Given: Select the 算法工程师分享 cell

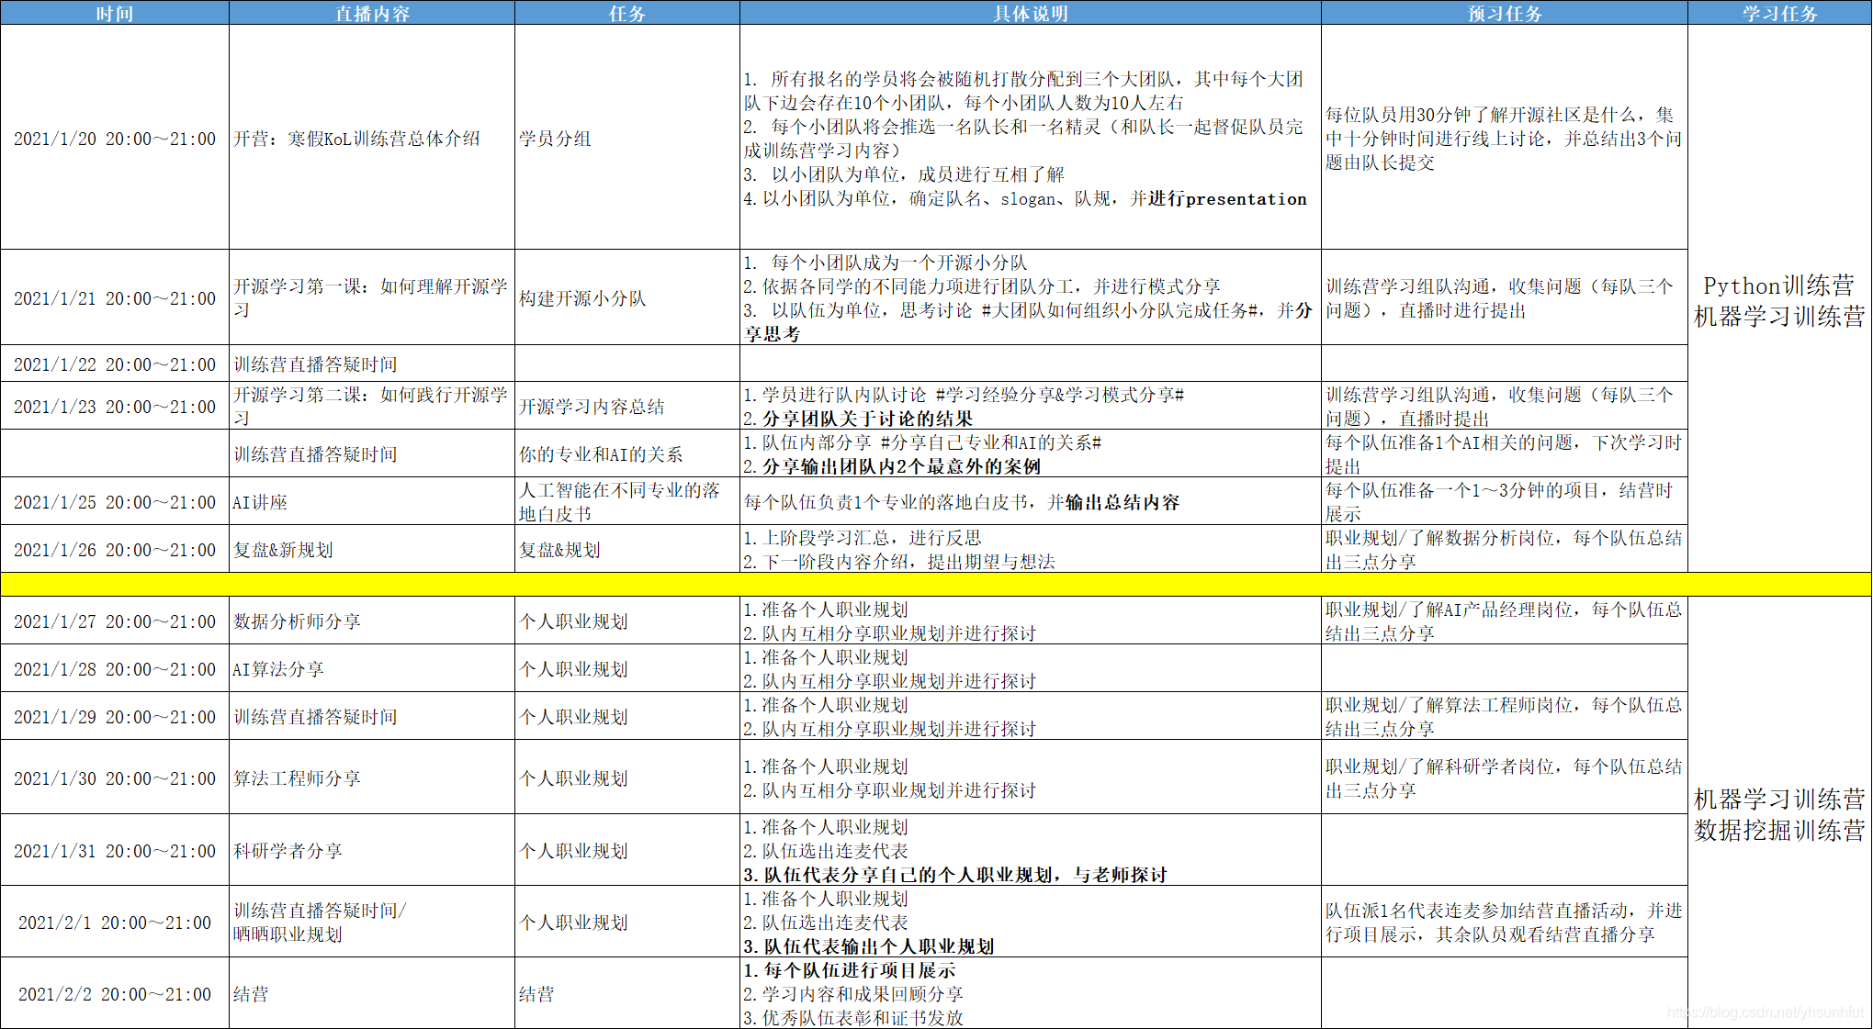Looking at the screenshot, I should pos(297,778).
